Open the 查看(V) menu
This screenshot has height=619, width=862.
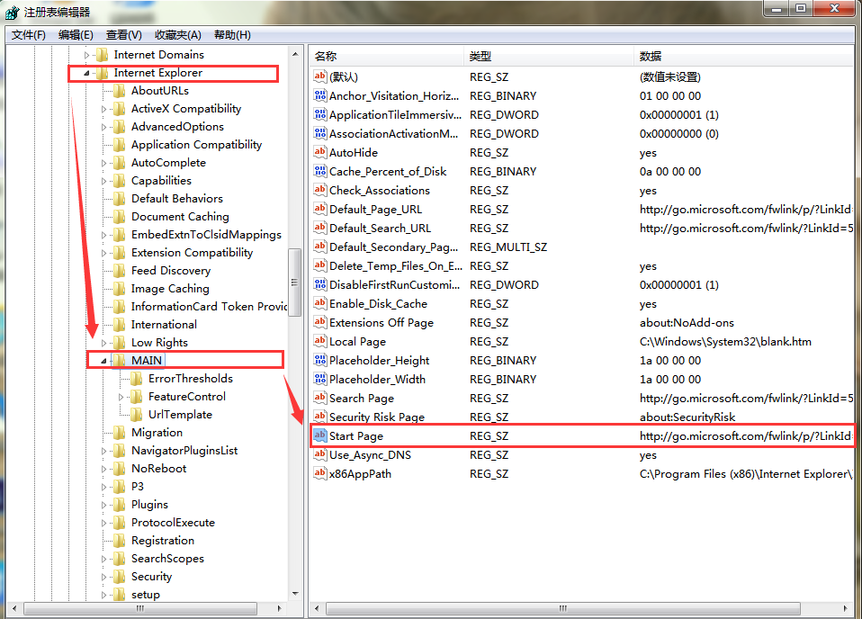[x=123, y=35]
